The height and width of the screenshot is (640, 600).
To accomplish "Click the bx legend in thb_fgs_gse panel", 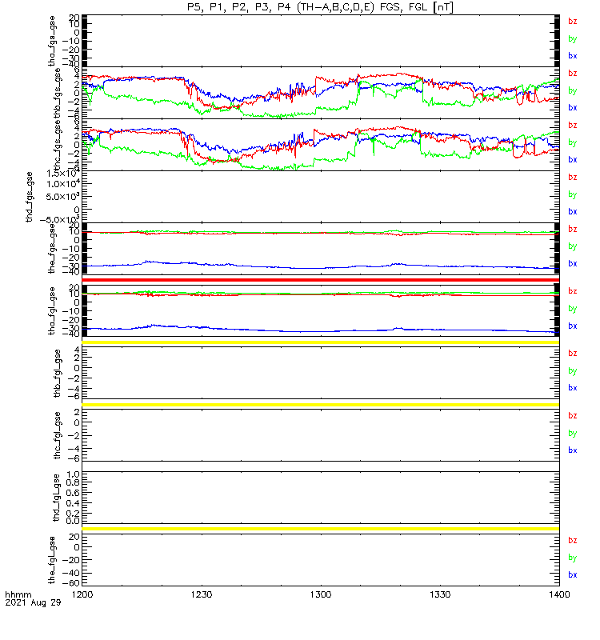I will click(573, 108).
